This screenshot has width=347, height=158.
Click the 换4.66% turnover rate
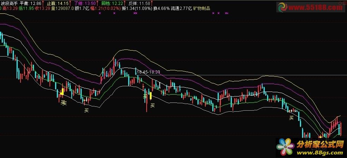[x=161, y=8]
